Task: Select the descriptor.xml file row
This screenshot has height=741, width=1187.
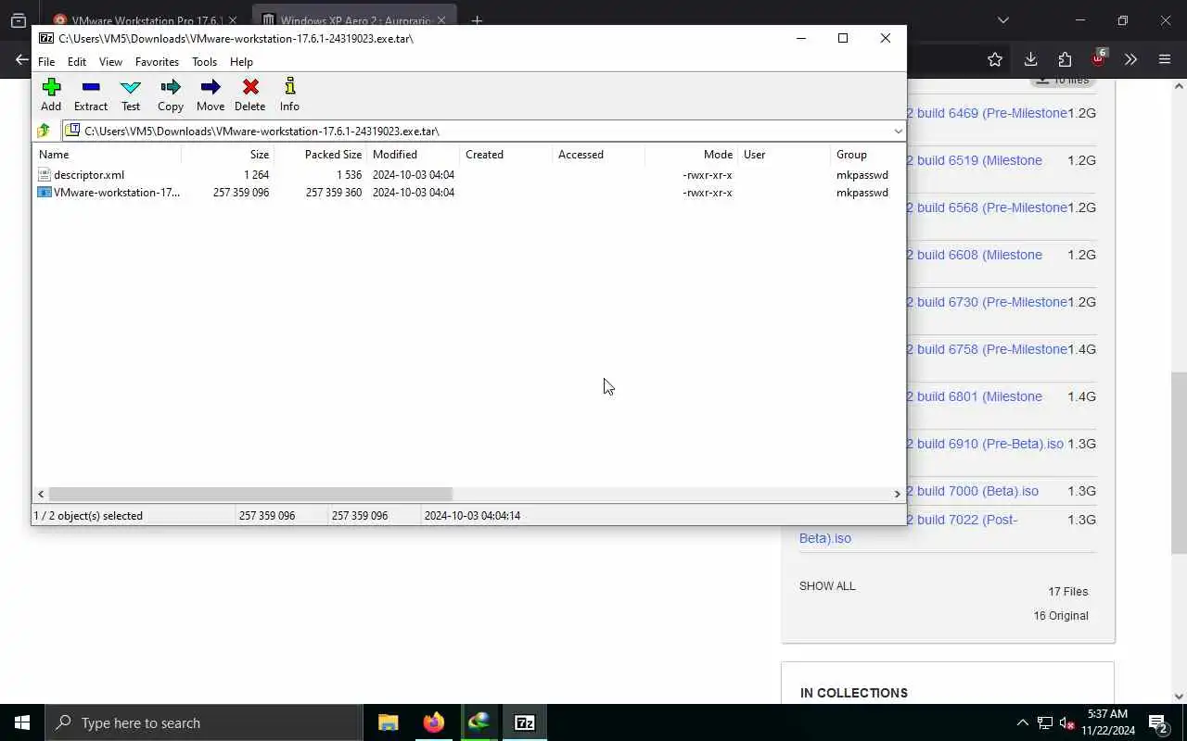Action: pyautogui.click(x=468, y=175)
